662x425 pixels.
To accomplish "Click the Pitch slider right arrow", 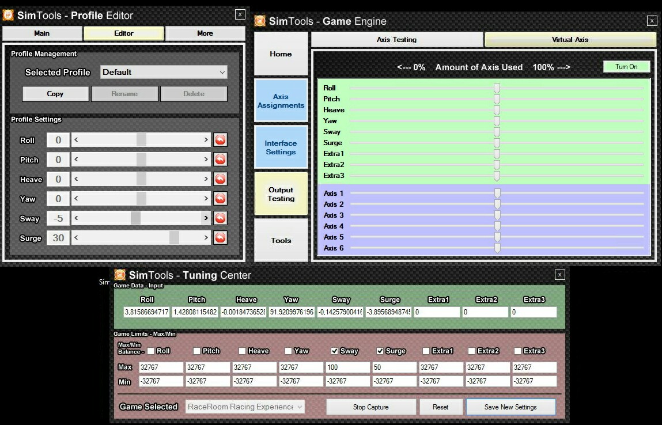I will click(206, 160).
